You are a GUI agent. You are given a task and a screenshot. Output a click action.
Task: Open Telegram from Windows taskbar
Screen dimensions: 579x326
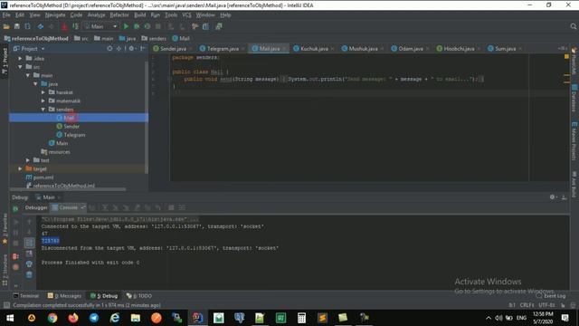click(94, 318)
